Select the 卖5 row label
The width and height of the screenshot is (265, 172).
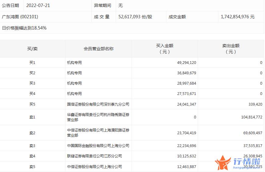coord(32,167)
